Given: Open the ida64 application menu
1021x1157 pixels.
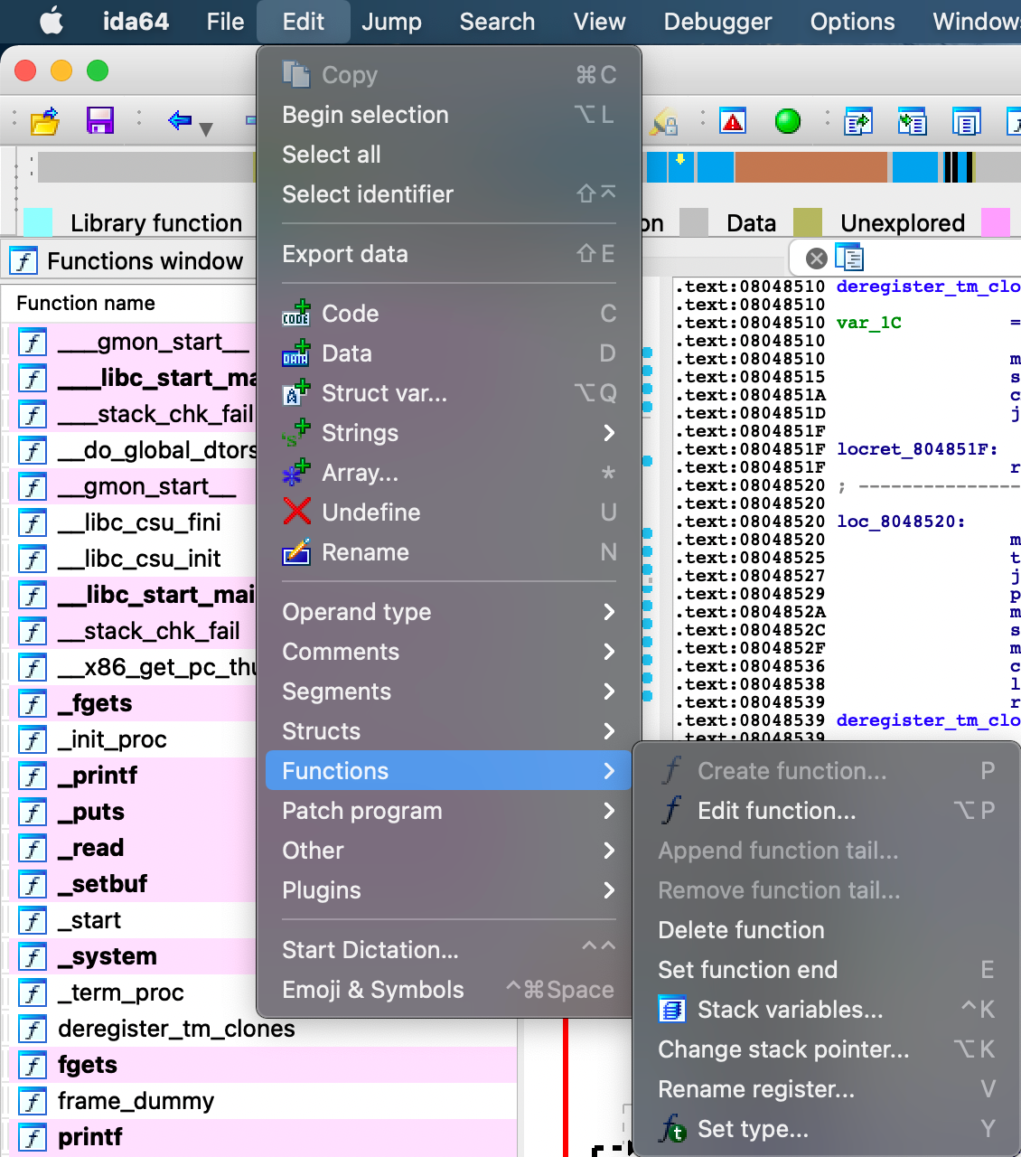Looking at the screenshot, I should coord(136,22).
